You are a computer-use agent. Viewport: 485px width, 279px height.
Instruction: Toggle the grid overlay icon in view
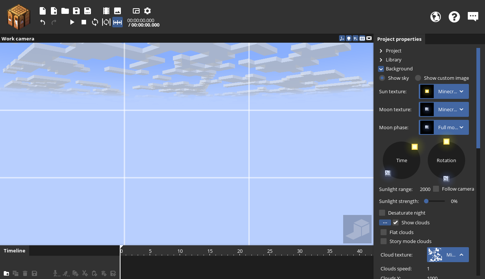tap(362, 38)
